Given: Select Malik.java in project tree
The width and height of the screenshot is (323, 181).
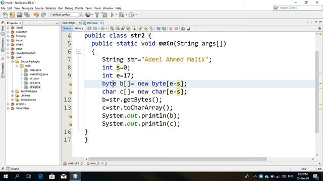Looking at the screenshot, I should [35, 70].
